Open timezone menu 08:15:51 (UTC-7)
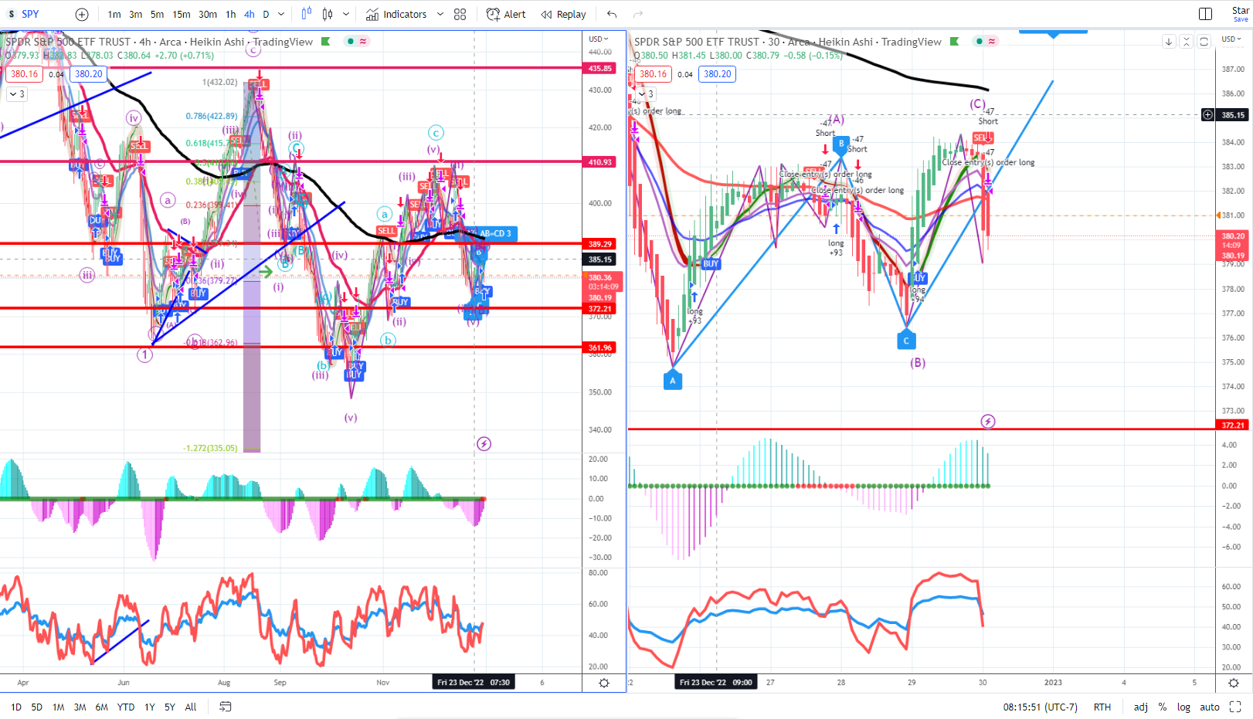The width and height of the screenshot is (1253, 719). pyautogui.click(x=1041, y=707)
